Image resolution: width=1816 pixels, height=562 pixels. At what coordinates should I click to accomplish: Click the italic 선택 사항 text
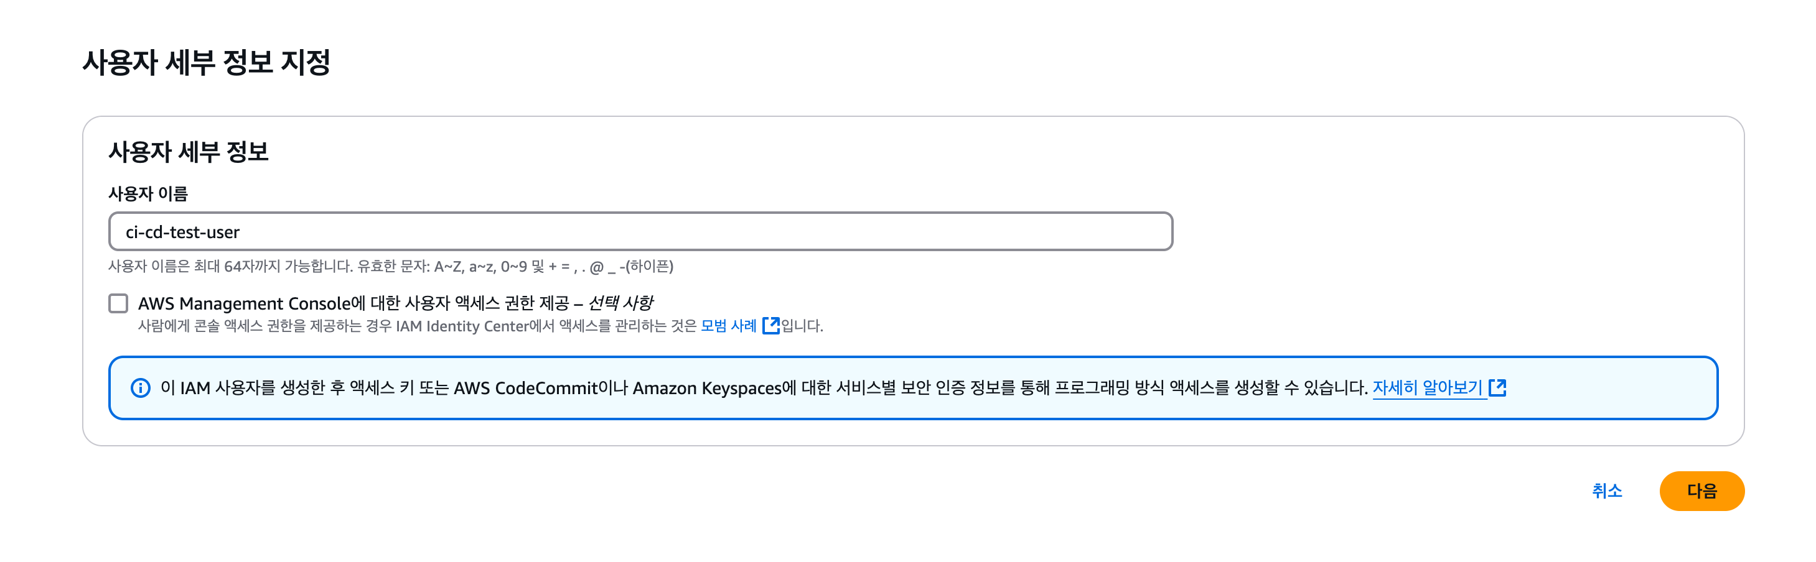[620, 303]
